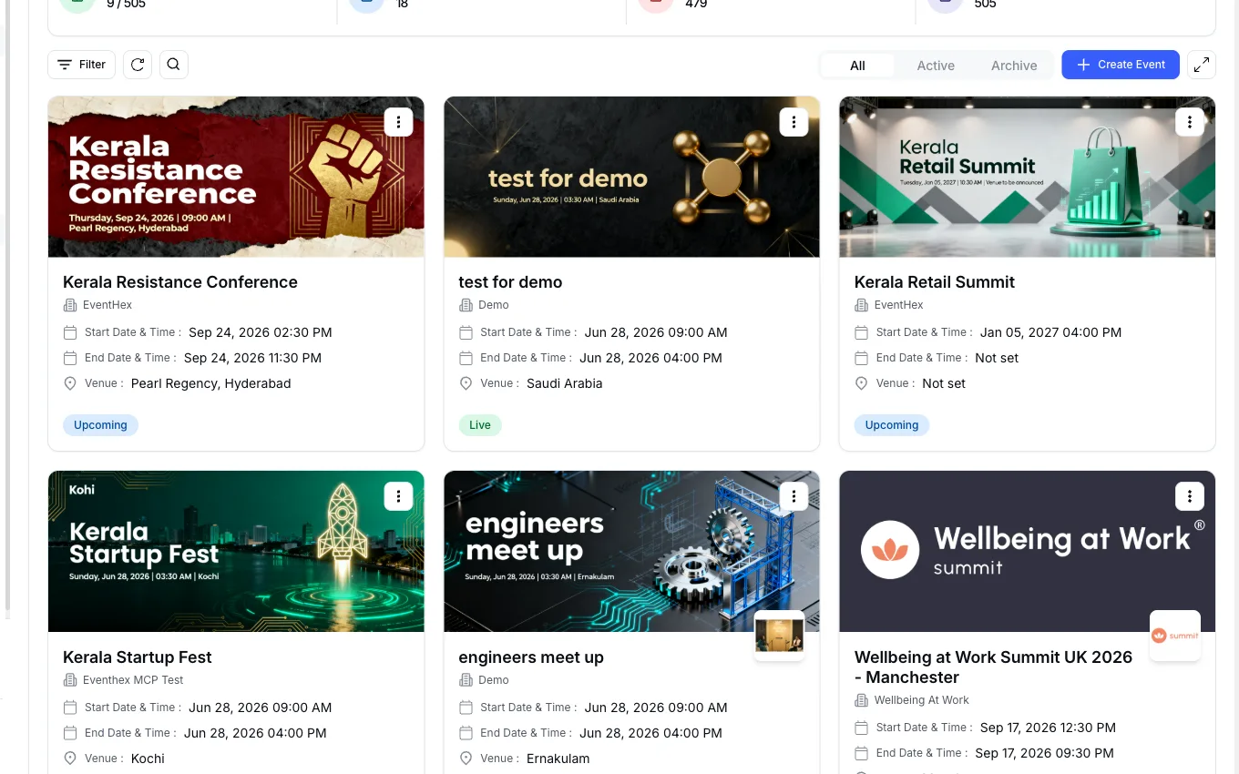The height and width of the screenshot is (774, 1239).
Task: Click start date calendar icon on Wellbeing at Work
Action: (x=861, y=728)
